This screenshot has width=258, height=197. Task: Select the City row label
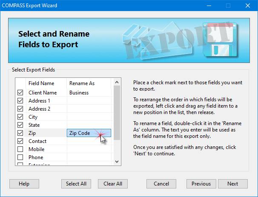pyautogui.click(x=33, y=117)
